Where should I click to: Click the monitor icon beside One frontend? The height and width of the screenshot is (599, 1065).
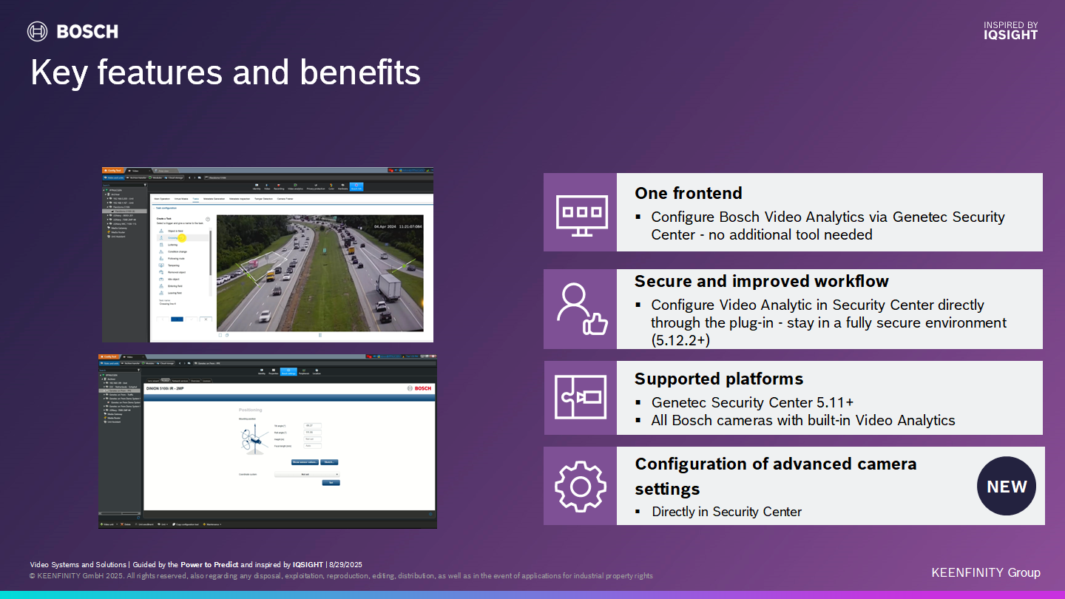pos(581,214)
